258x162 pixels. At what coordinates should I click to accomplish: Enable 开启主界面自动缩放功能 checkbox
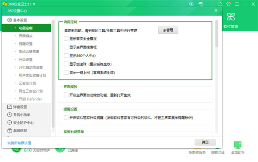click(x=66, y=95)
